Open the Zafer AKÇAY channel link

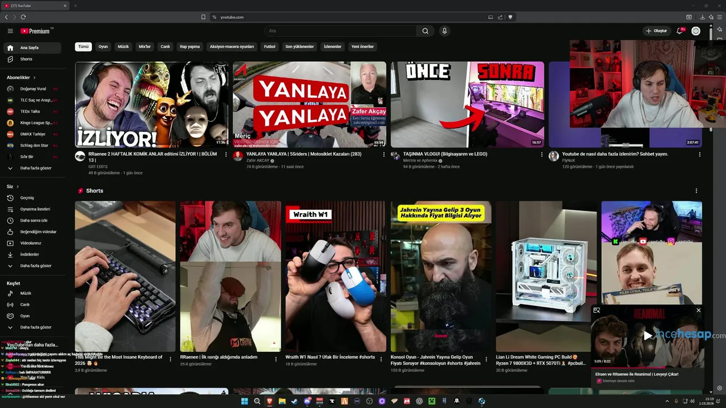tap(258, 160)
